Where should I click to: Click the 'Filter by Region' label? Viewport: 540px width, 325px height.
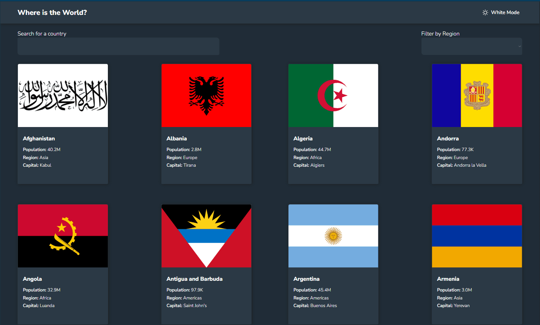pos(440,34)
